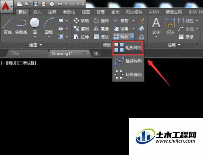
Task: Expand the Arc tool dropdown arrow
Action: (x=49, y=37)
